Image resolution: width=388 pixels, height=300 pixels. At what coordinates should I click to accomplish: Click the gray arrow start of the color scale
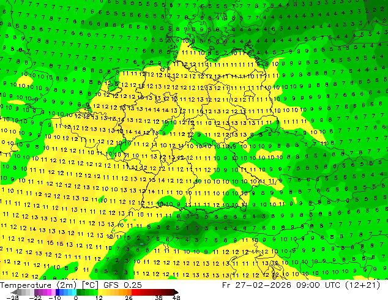pos(13,292)
